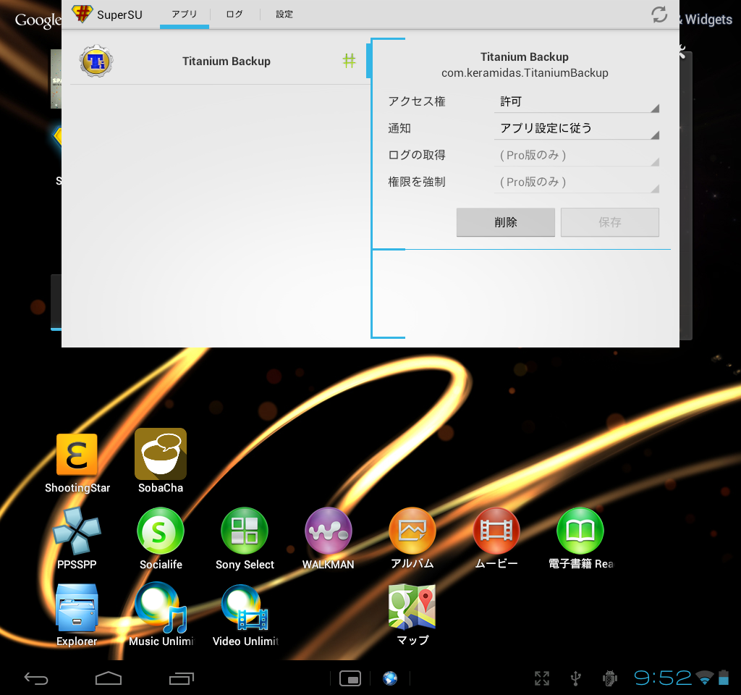Open the SuperSU logo icon
Screen dimensions: 741x695
coord(82,13)
